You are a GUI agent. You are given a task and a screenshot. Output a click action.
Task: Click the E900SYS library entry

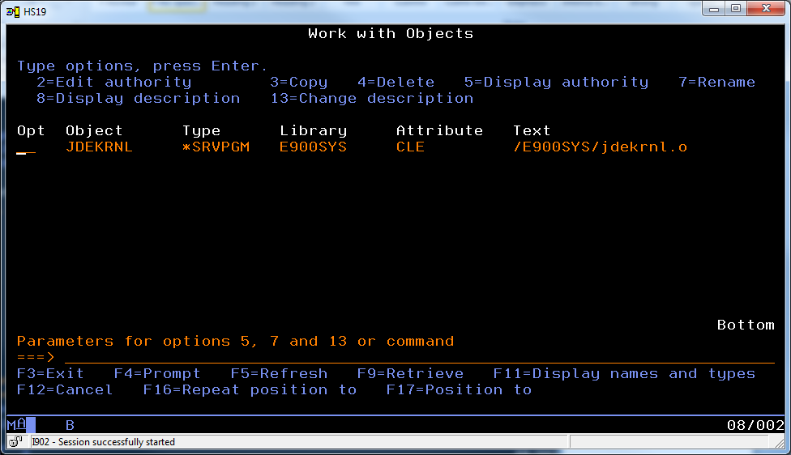click(x=313, y=147)
